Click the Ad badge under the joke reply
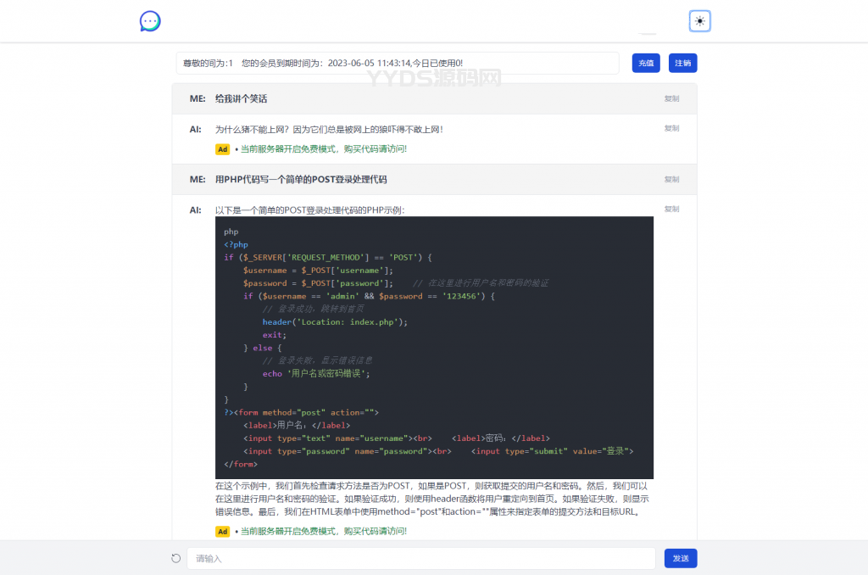Screen dimensions: 868x575 point(223,149)
